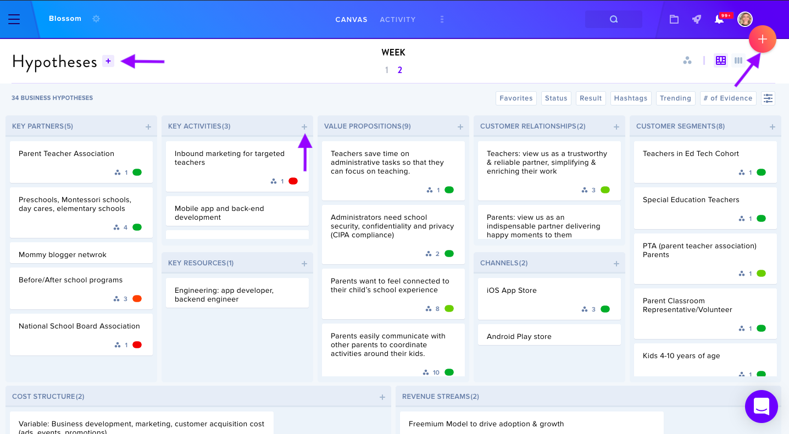
Task: Open Kids 4-10 years of age card
Action: tap(705, 360)
